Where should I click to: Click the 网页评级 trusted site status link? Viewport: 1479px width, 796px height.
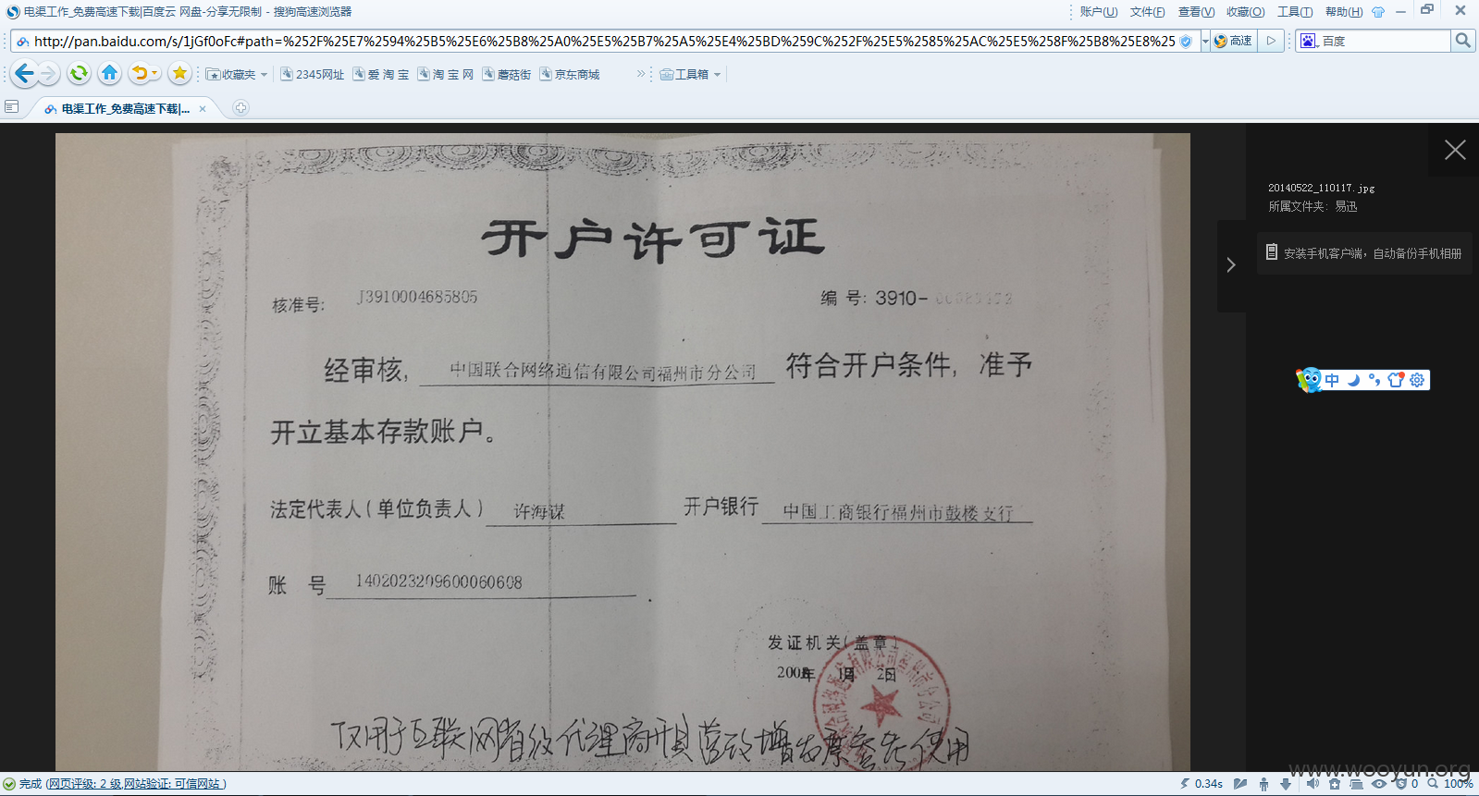[x=135, y=784]
